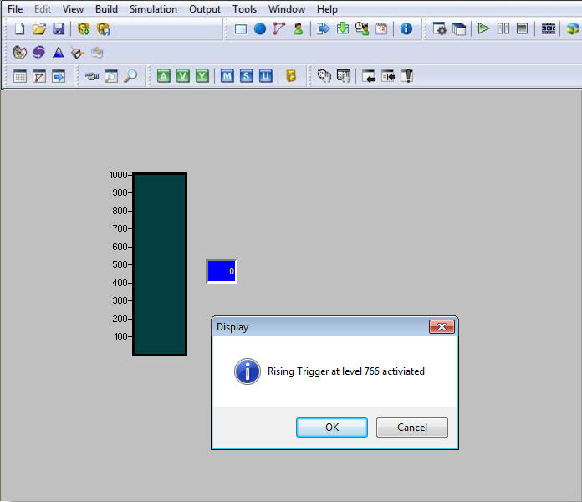Click the green A toolbar button
The height and width of the screenshot is (502, 582).
click(x=163, y=77)
